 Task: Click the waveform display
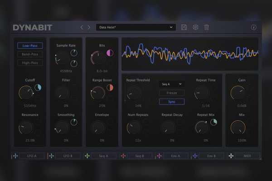pyautogui.click(x=190, y=54)
